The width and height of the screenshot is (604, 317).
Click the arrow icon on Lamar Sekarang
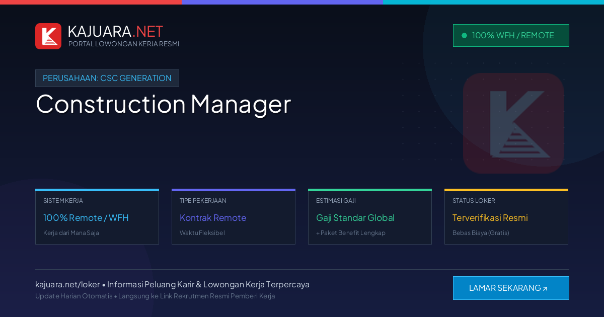pos(545,289)
